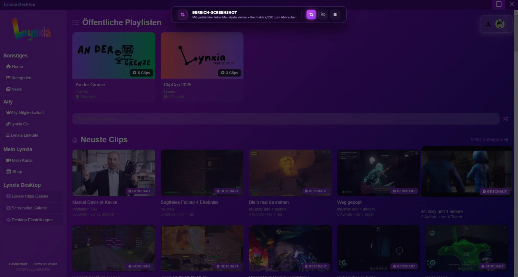Focus the Lynxia search input field
Viewport: 518px width, 277px height.
[x=286, y=119]
